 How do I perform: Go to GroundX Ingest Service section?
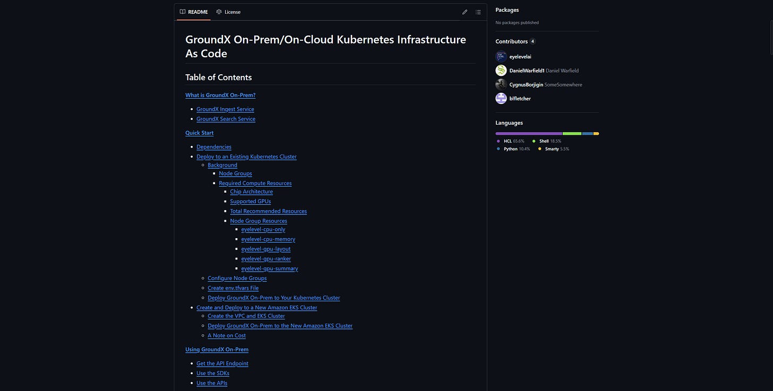pos(225,109)
